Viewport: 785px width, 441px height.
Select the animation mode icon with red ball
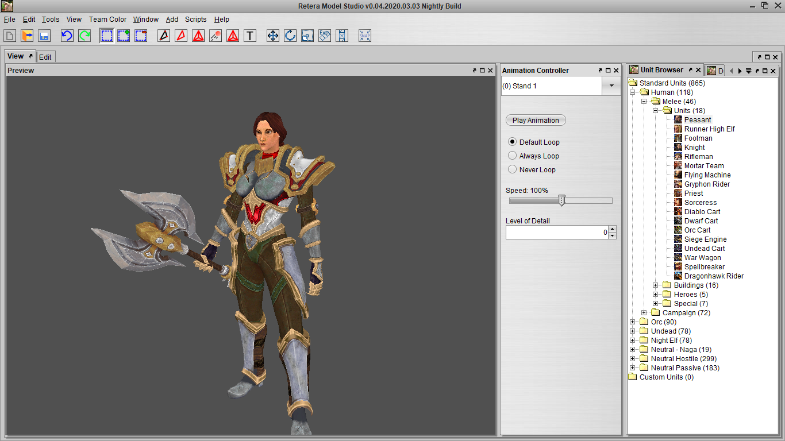tap(216, 36)
